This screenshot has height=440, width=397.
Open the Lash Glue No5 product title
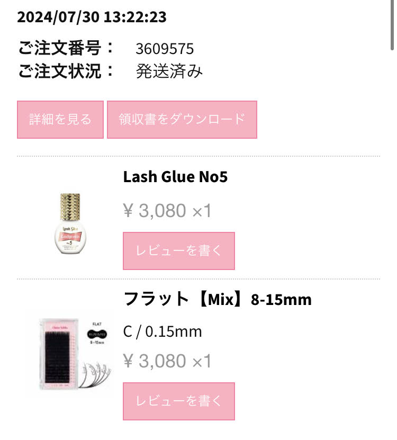coord(175,177)
